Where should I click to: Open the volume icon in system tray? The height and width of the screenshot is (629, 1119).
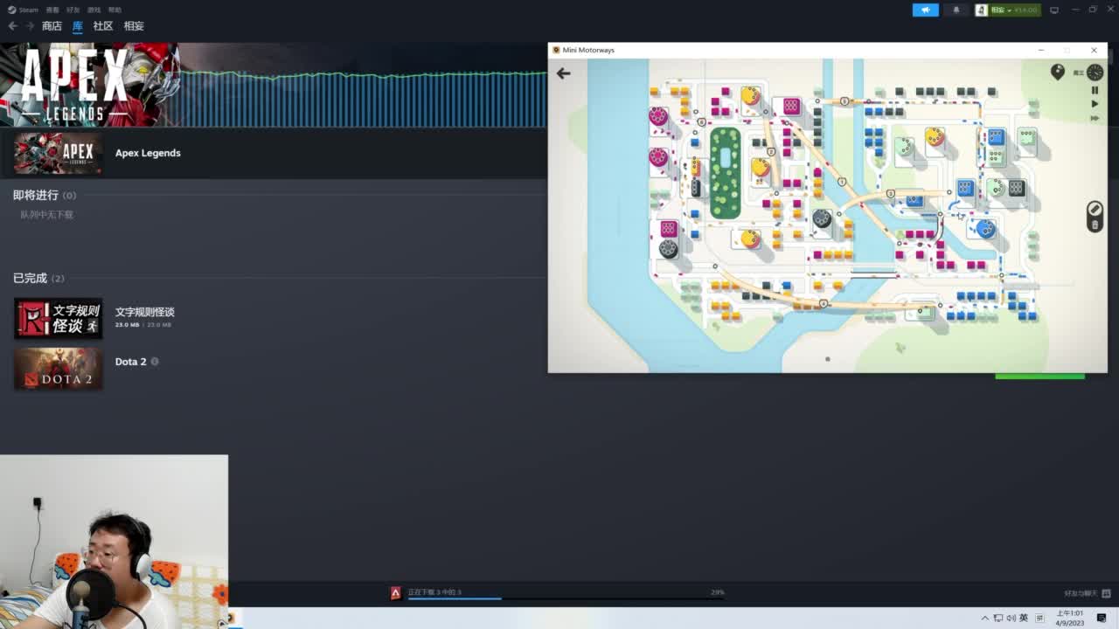1011,618
